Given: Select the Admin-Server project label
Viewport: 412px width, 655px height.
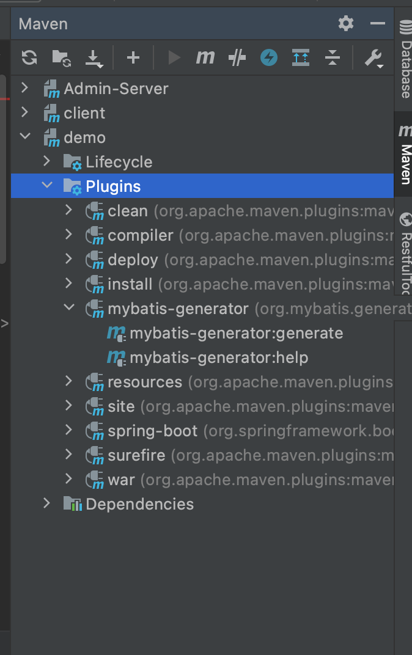Looking at the screenshot, I should pyautogui.click(x=116, y=89).
